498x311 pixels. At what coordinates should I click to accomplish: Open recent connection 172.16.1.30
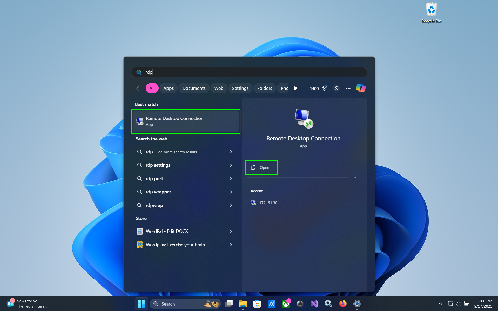(268, 203)
